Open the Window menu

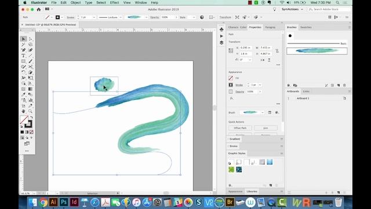(x=141, y=2)
